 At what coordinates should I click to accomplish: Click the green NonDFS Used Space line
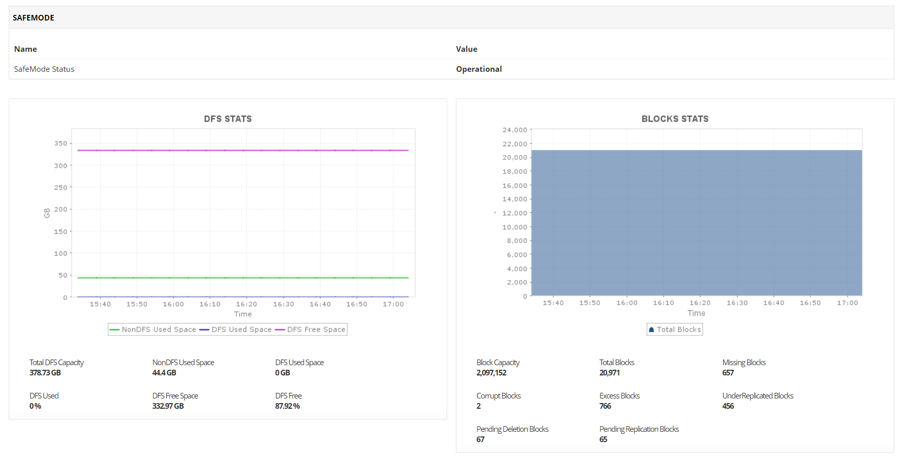[x=243, y=278]
